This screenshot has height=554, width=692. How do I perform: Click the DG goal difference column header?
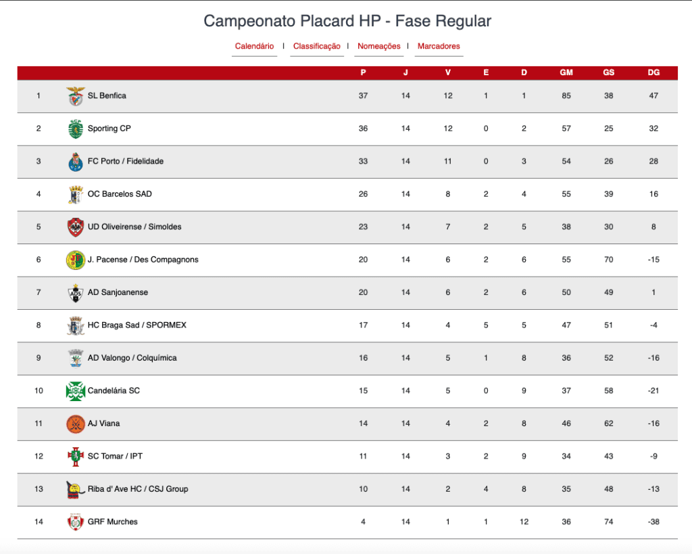pos(653,72)
